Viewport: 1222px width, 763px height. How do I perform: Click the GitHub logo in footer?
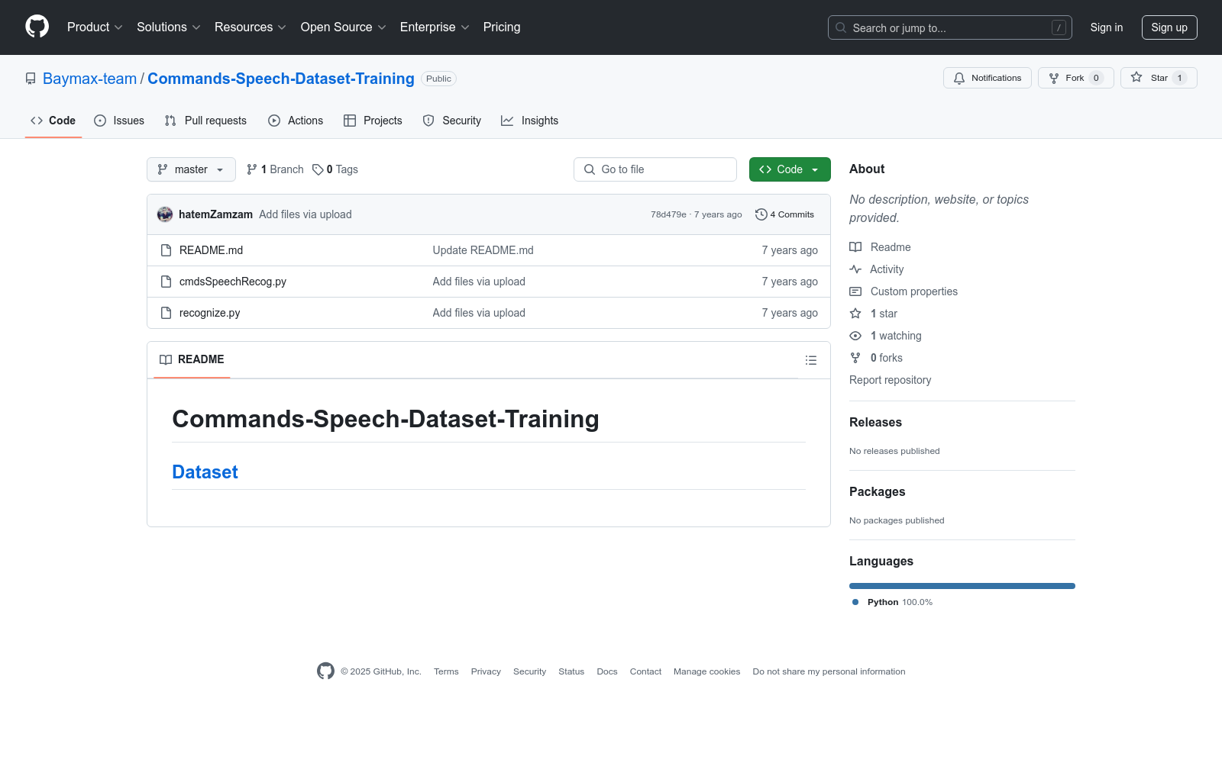point(325,671)
